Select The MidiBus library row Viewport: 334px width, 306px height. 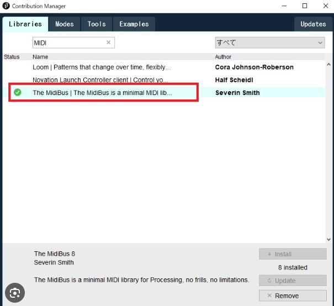tap(102, 93)
